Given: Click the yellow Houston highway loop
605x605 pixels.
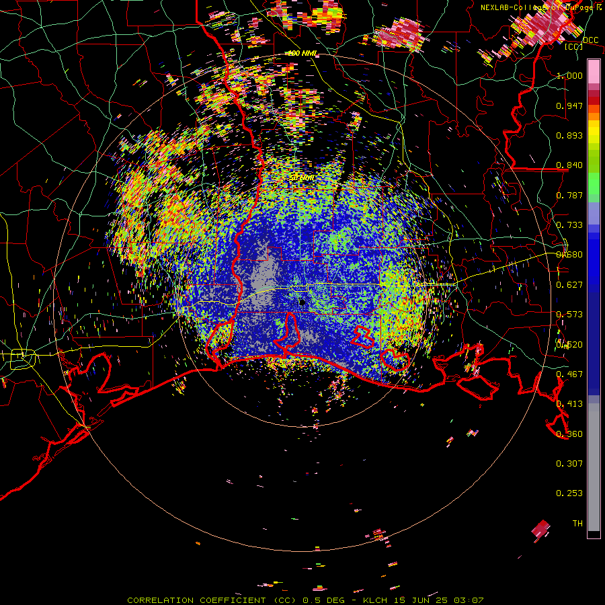Looking at the screenshot, I should [x=23, y=359].
